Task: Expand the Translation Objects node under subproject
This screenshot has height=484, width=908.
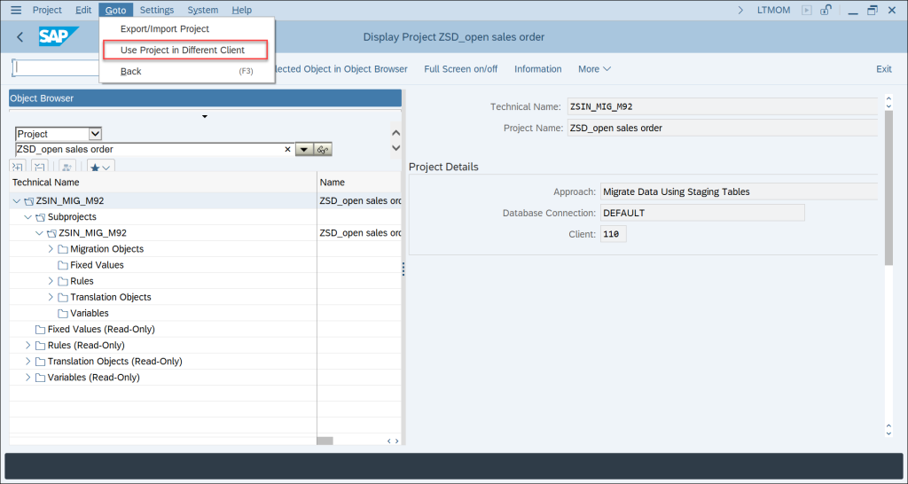Action: coord(51,297)
